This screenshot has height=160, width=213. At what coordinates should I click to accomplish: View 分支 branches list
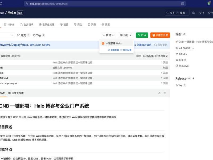(x=23, y=35)
